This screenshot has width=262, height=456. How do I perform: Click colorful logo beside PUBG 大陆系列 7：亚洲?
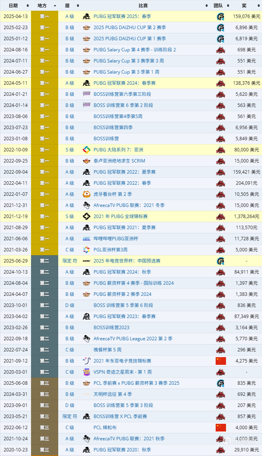coord(86,150)
